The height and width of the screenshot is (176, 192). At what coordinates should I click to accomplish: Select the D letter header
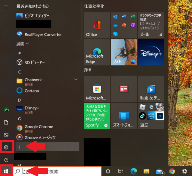(19, 100)
